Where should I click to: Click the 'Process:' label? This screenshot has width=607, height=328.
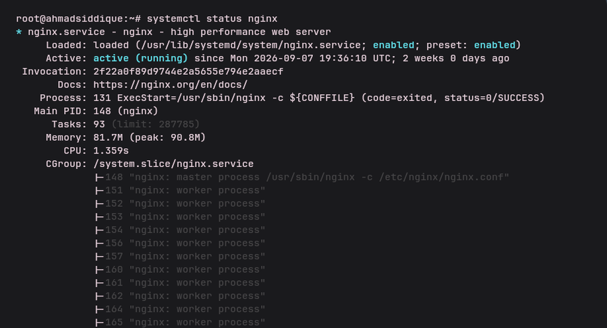click(63, 98)
